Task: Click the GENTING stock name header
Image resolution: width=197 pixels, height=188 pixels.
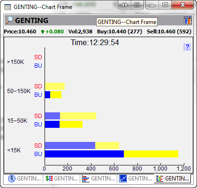Action: click(x=31, y=21)
